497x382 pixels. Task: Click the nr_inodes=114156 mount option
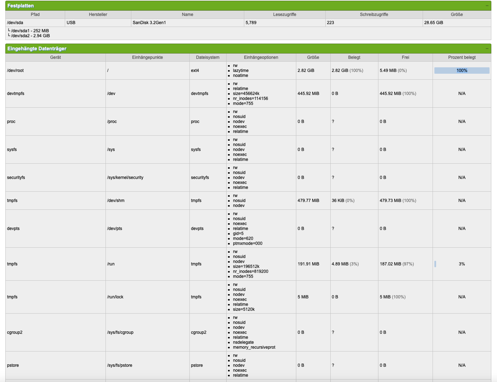[250, 99]
